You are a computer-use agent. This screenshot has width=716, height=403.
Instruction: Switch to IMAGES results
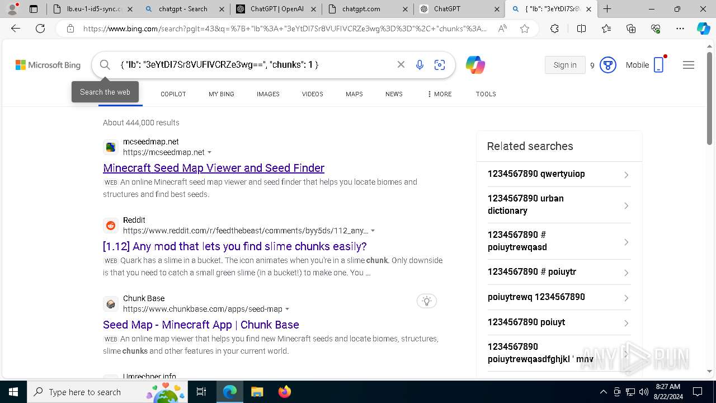pyautogui.click(x=268, y=94)
